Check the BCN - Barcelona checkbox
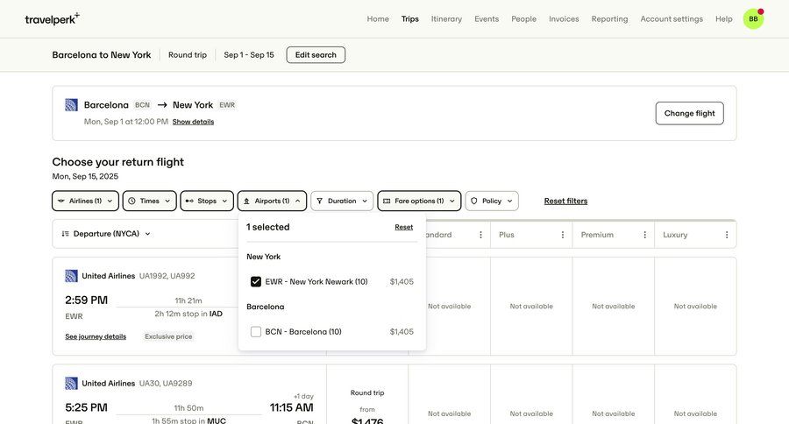789x424 pixels. (256, 332)
